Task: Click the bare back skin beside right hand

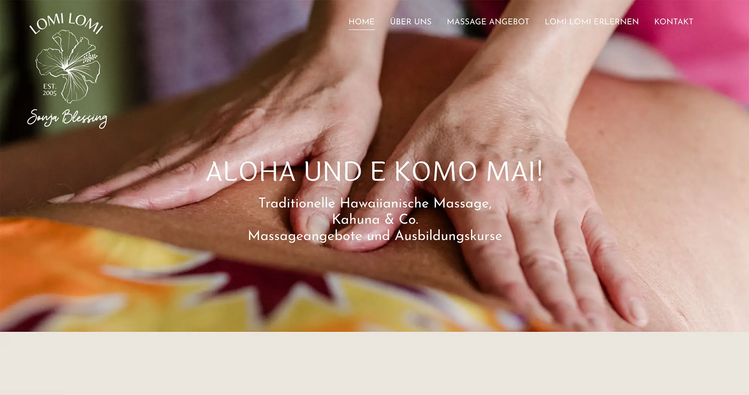Action: click(674, 206)
